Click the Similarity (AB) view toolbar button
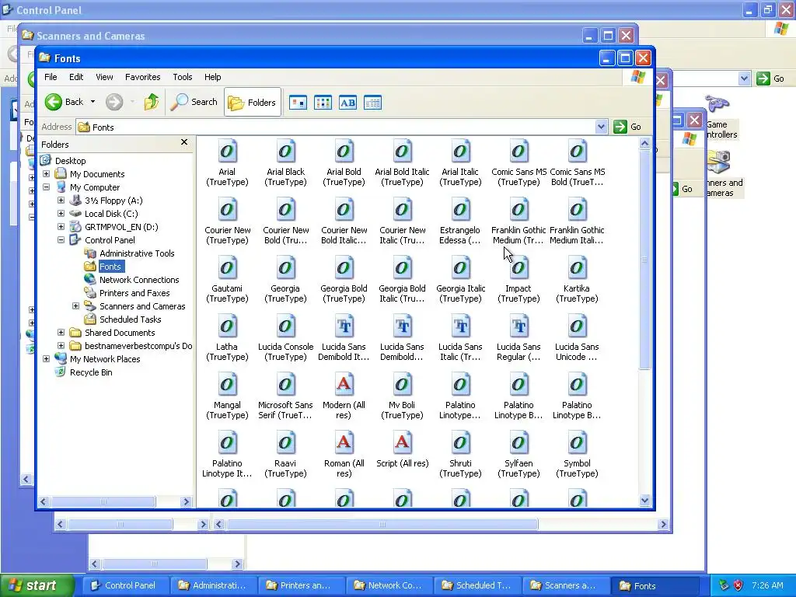This screenshot has height=597, width=796. (347, 103)
